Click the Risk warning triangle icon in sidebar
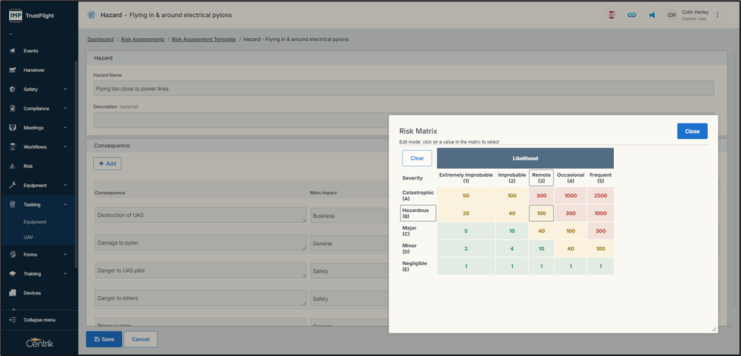 [12, 167]
